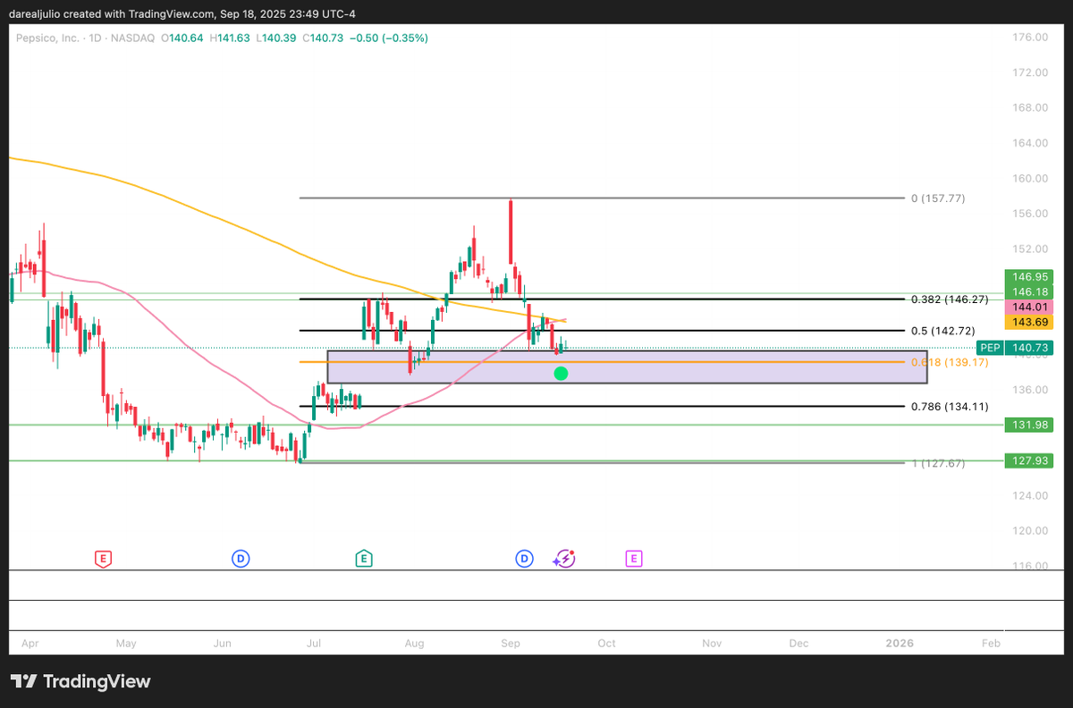
Task: Click the Fibonacci 0.786 (134.11) label
Action: click(949, 406)
